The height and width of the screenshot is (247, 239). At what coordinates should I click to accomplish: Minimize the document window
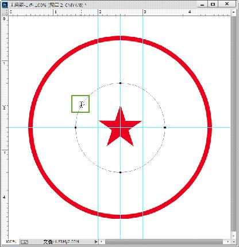[x=202, y=4]
